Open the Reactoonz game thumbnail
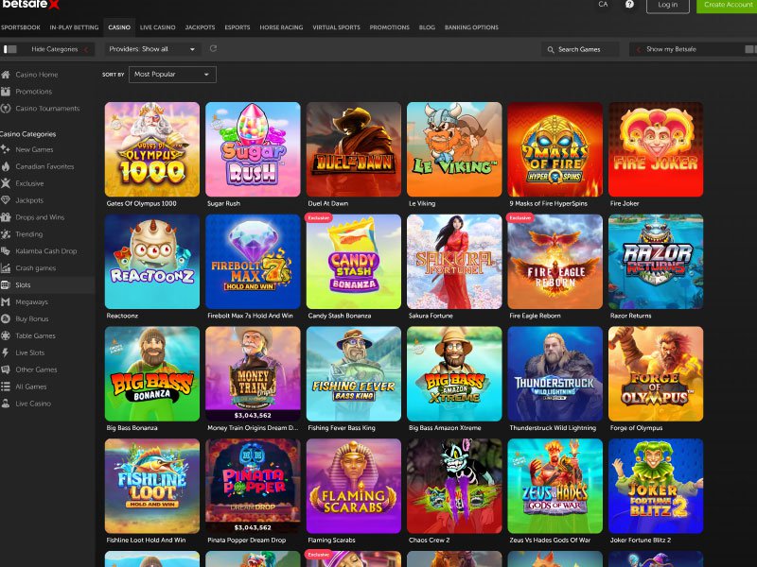757x567 pixels. [152, 262]
